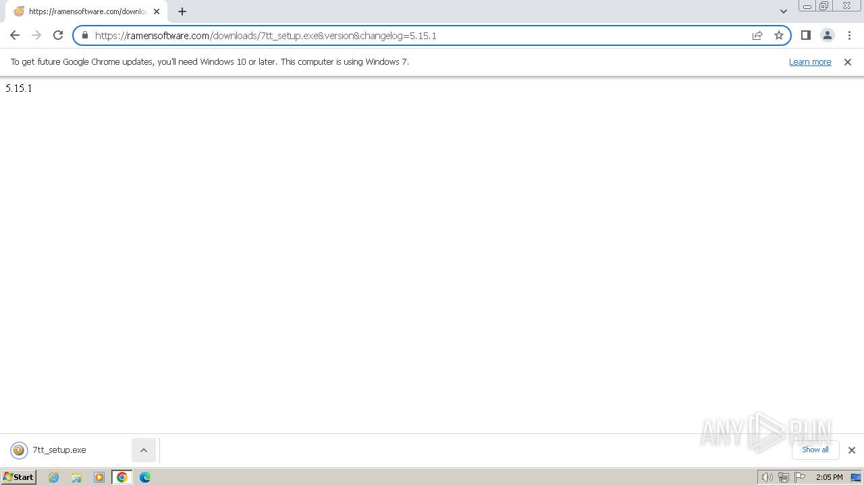Dismiss the Chrome update notification bar

click(x=848, y=61)
